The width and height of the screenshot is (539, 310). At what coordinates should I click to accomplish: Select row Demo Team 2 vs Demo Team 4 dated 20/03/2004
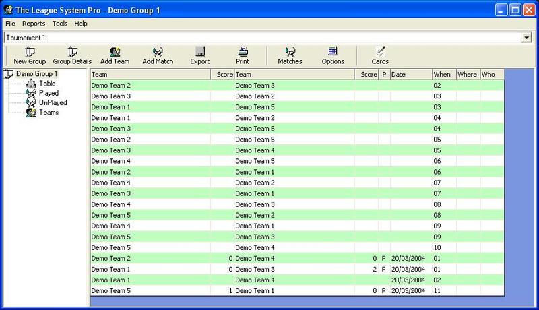pos(297,259)
